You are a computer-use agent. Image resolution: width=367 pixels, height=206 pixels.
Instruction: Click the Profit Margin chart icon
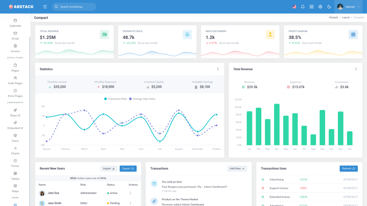click(353, 35)
